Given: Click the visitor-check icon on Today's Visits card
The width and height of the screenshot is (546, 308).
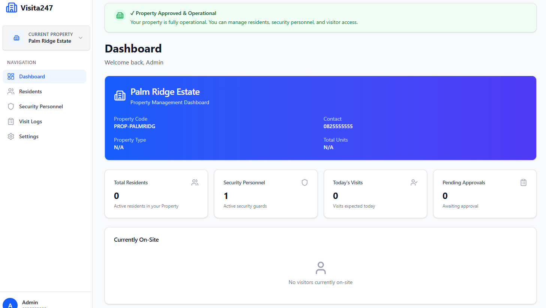Looking at the screenshot, I should 414,182.
